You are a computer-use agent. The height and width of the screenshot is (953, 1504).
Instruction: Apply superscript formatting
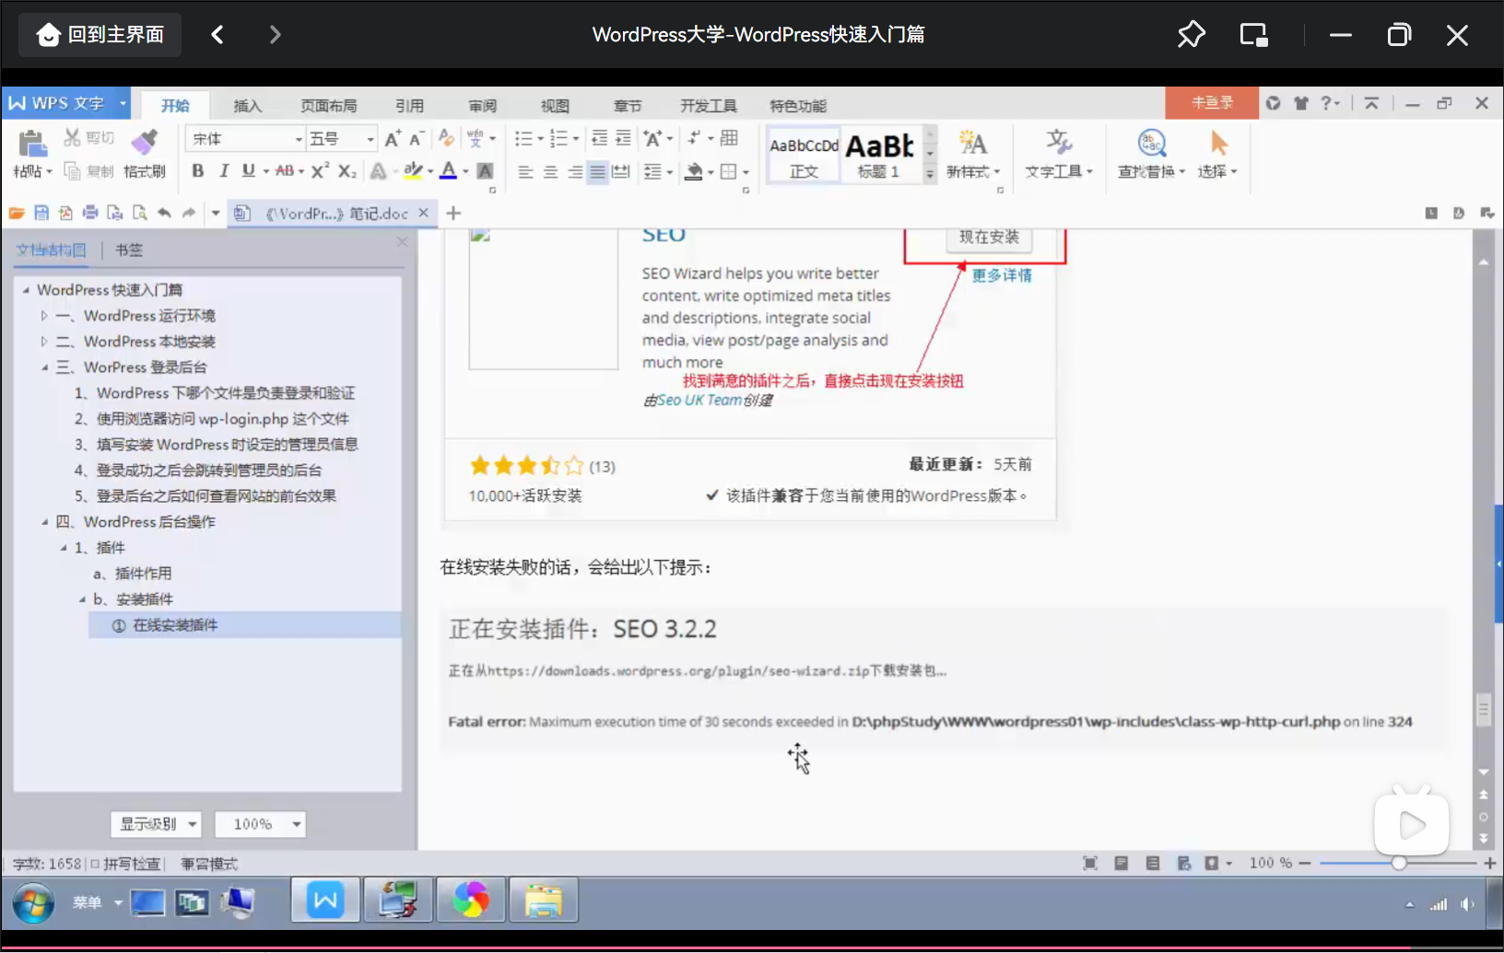click(x=320, y=170)
